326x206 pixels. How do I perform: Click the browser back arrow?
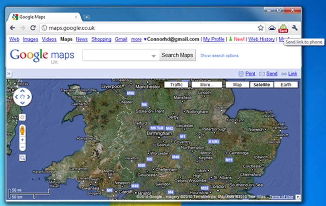point(12,28)
